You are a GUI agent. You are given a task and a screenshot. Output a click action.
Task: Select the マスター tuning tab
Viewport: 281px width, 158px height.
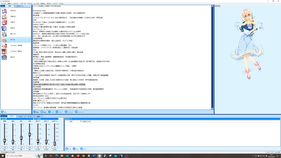coord(12,116)
